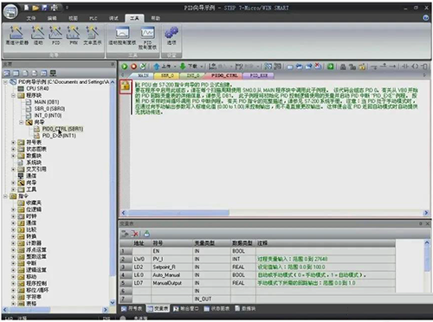Open the PLC ribbon tab
The width and height of the screenshot is (433, 322).
click(94, 18)
